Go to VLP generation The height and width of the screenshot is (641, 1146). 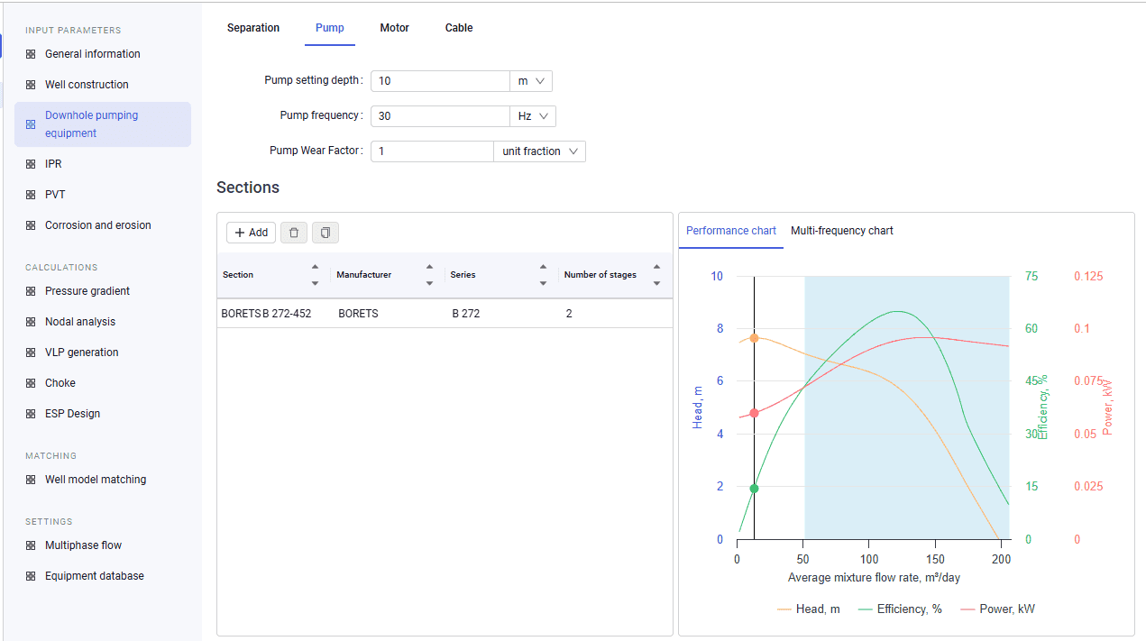click(82, 353)
